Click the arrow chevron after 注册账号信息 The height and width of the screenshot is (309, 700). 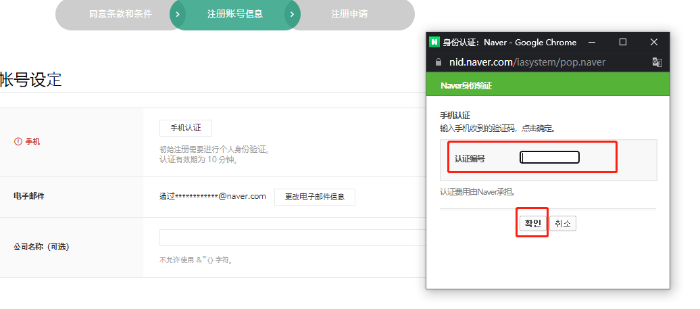point(293,14)
